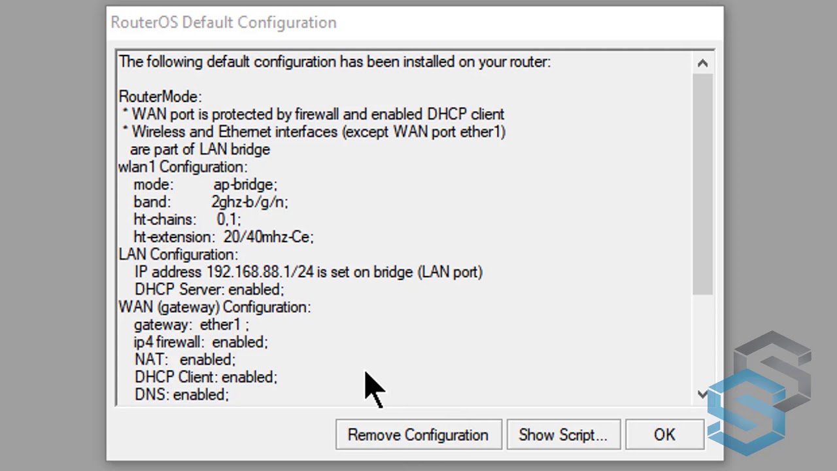Click the 'ht-extension: 20/40mhz-Ce;' line
Image resolution: width=837 pixels, height=471 pixels.
click(x=224, y=237)
